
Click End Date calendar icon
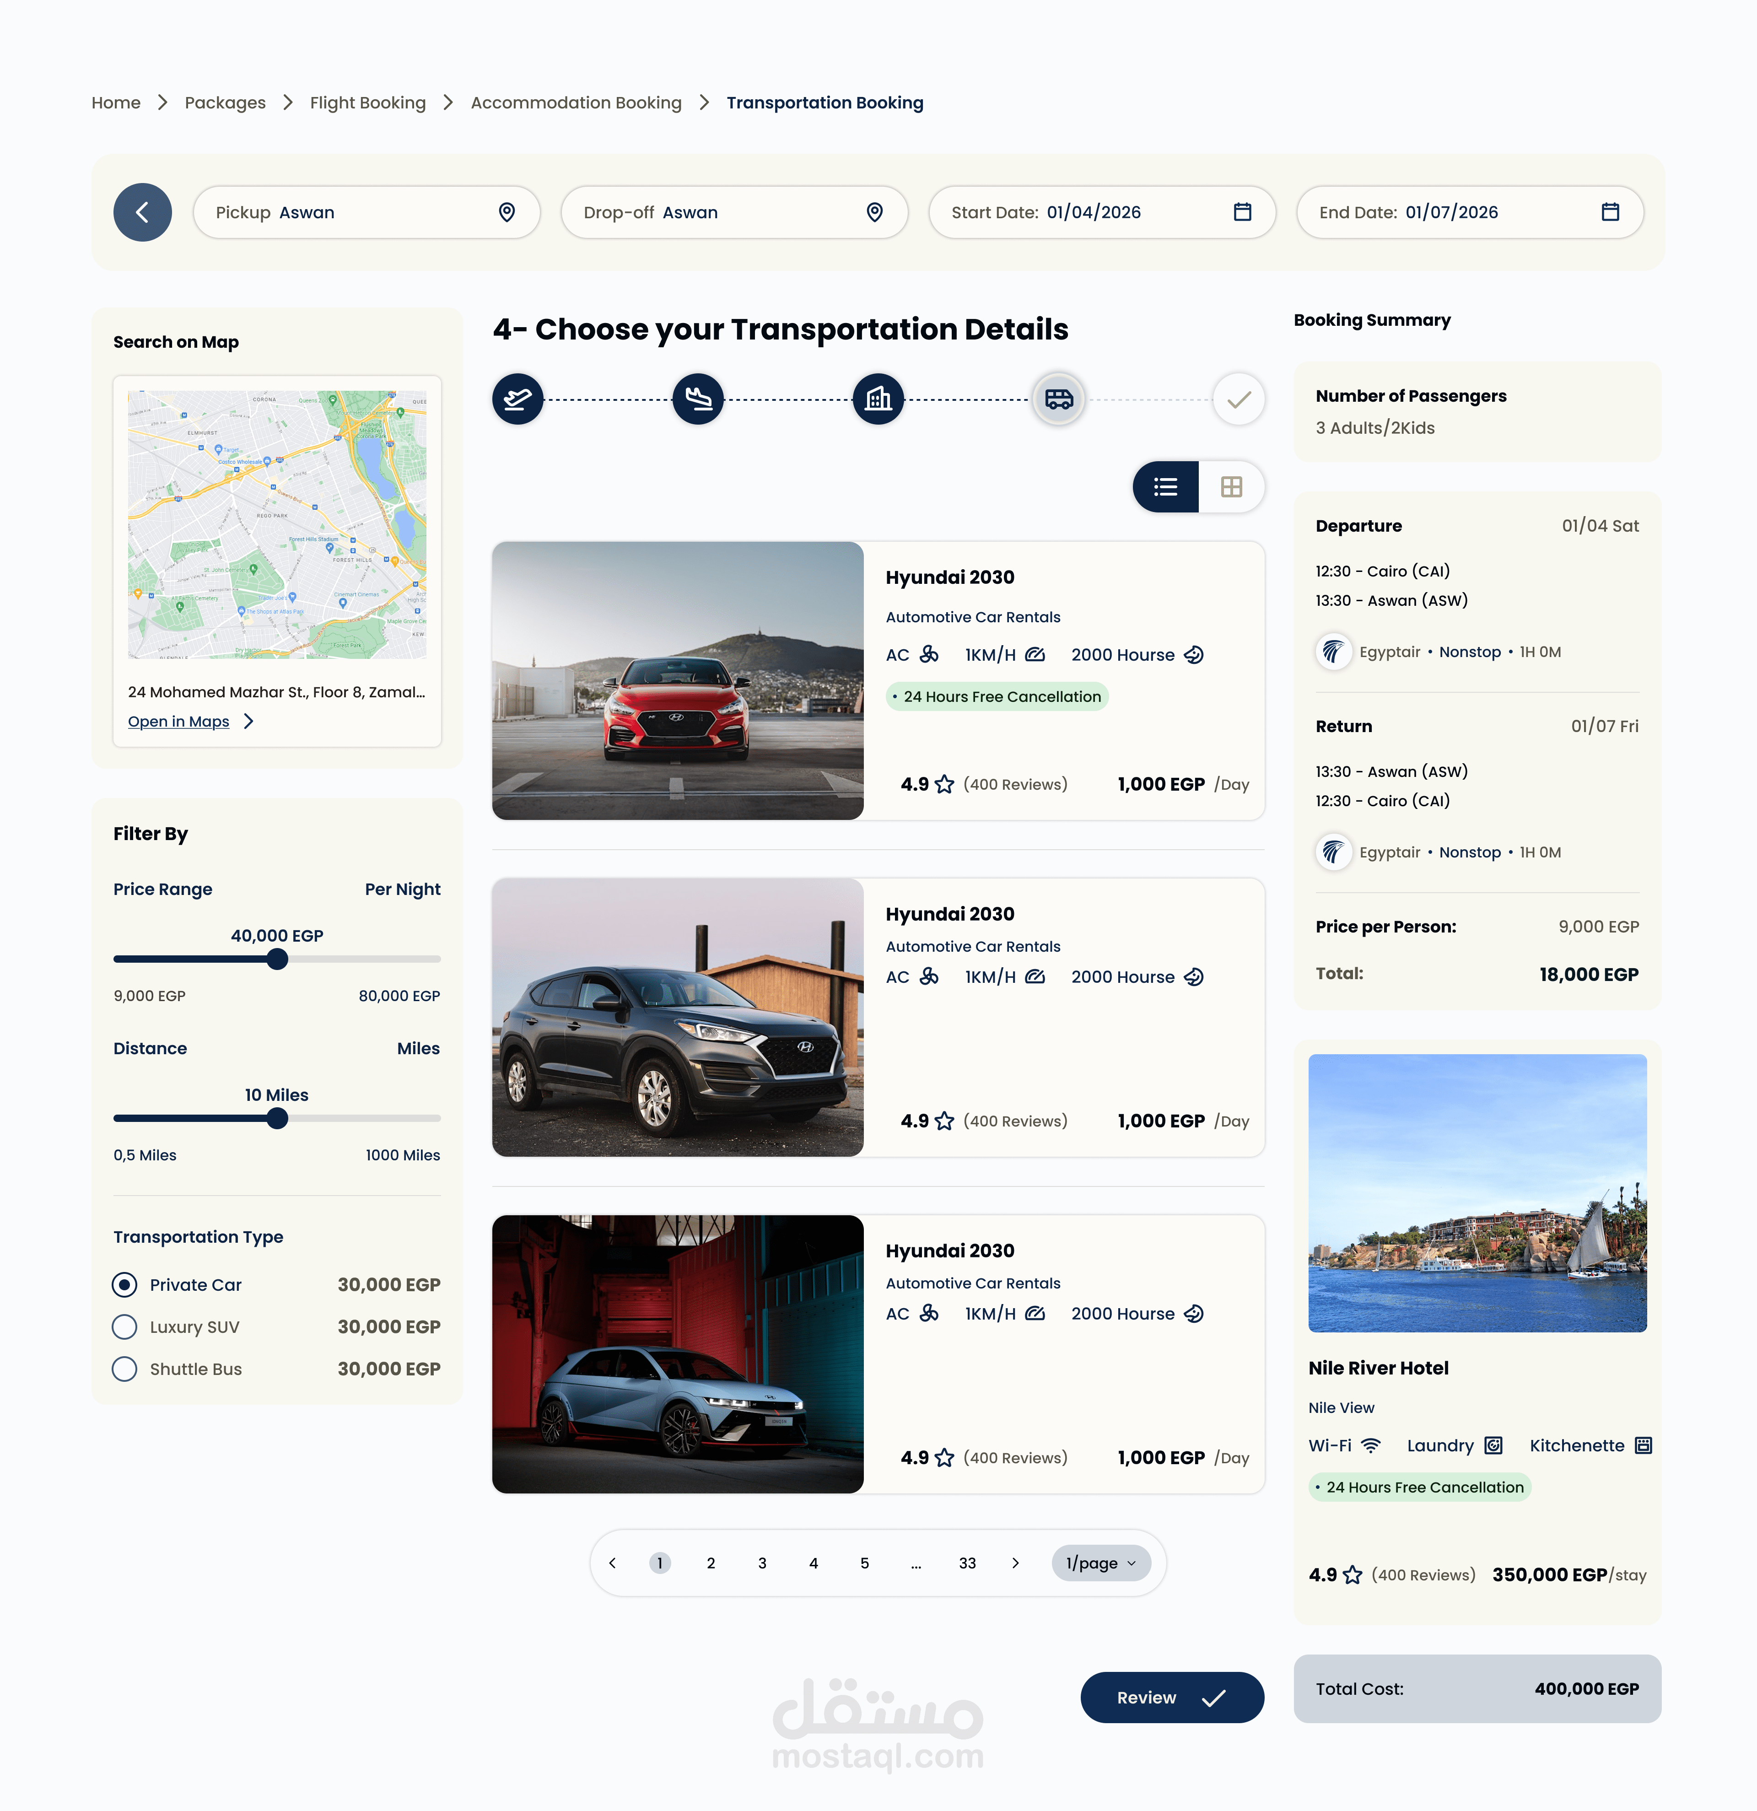coord(1610,212)
